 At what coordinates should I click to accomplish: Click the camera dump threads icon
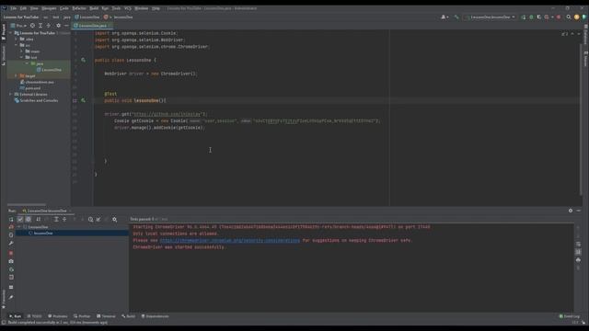(x=11, y=261)
